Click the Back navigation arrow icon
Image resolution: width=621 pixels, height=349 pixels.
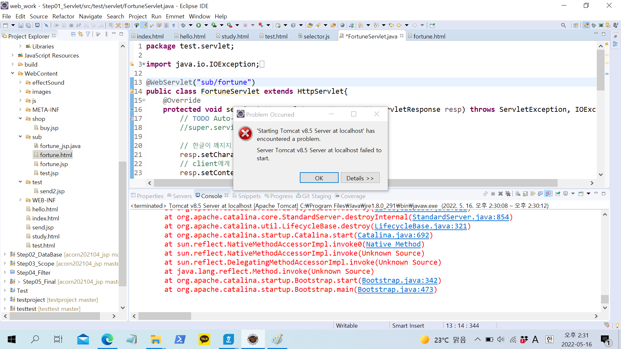coord(399,25)
